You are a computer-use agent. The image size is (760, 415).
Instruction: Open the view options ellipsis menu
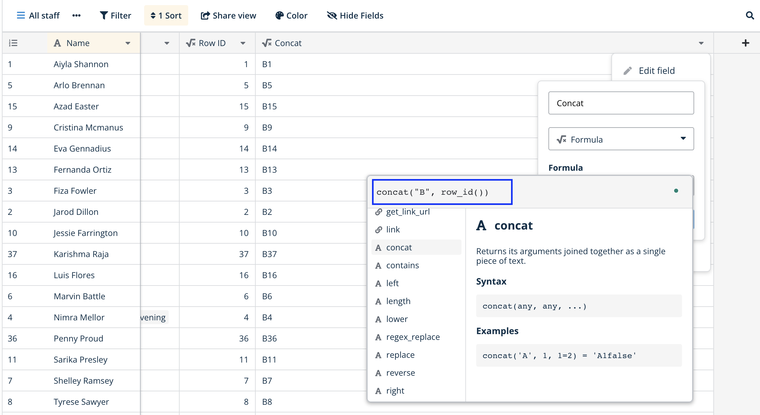coord(76,15)
